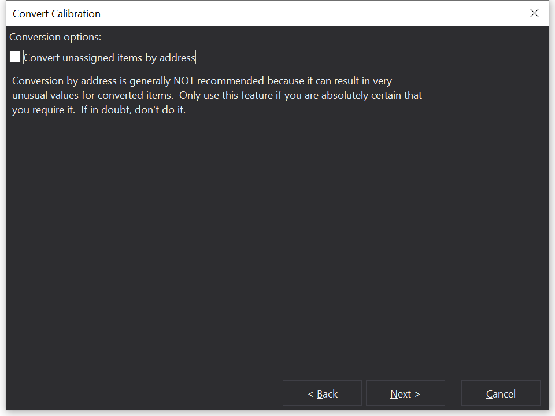The height and width of the screenshot is (416, 555).
Task: Proceed to the next wizard step
Action: [x=405, y=393]
